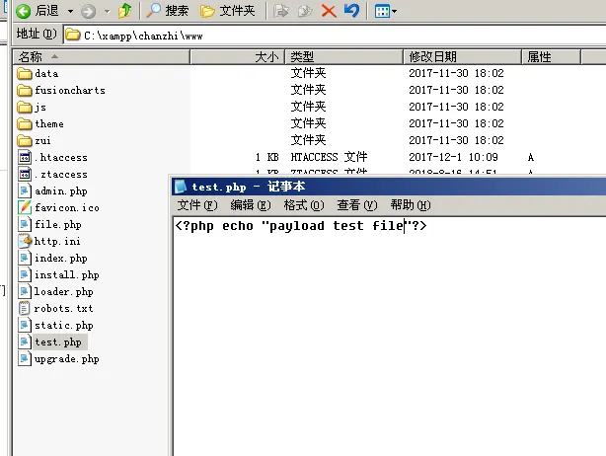This screenshot has height=456, width=606.
Task: Open Notepad's Edit (编辑) menu
Action: point(249,205)
